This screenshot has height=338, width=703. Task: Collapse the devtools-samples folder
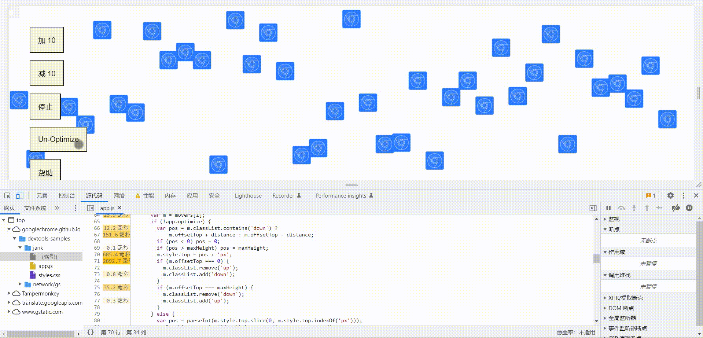[15, 239]
